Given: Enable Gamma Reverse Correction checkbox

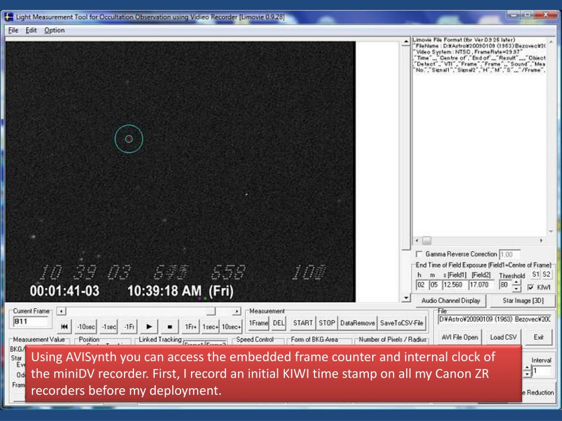Looking at the screenshot, I should tap(419, 254).
